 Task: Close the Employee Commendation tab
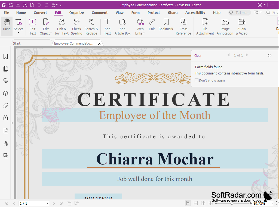tap(99, 43)
